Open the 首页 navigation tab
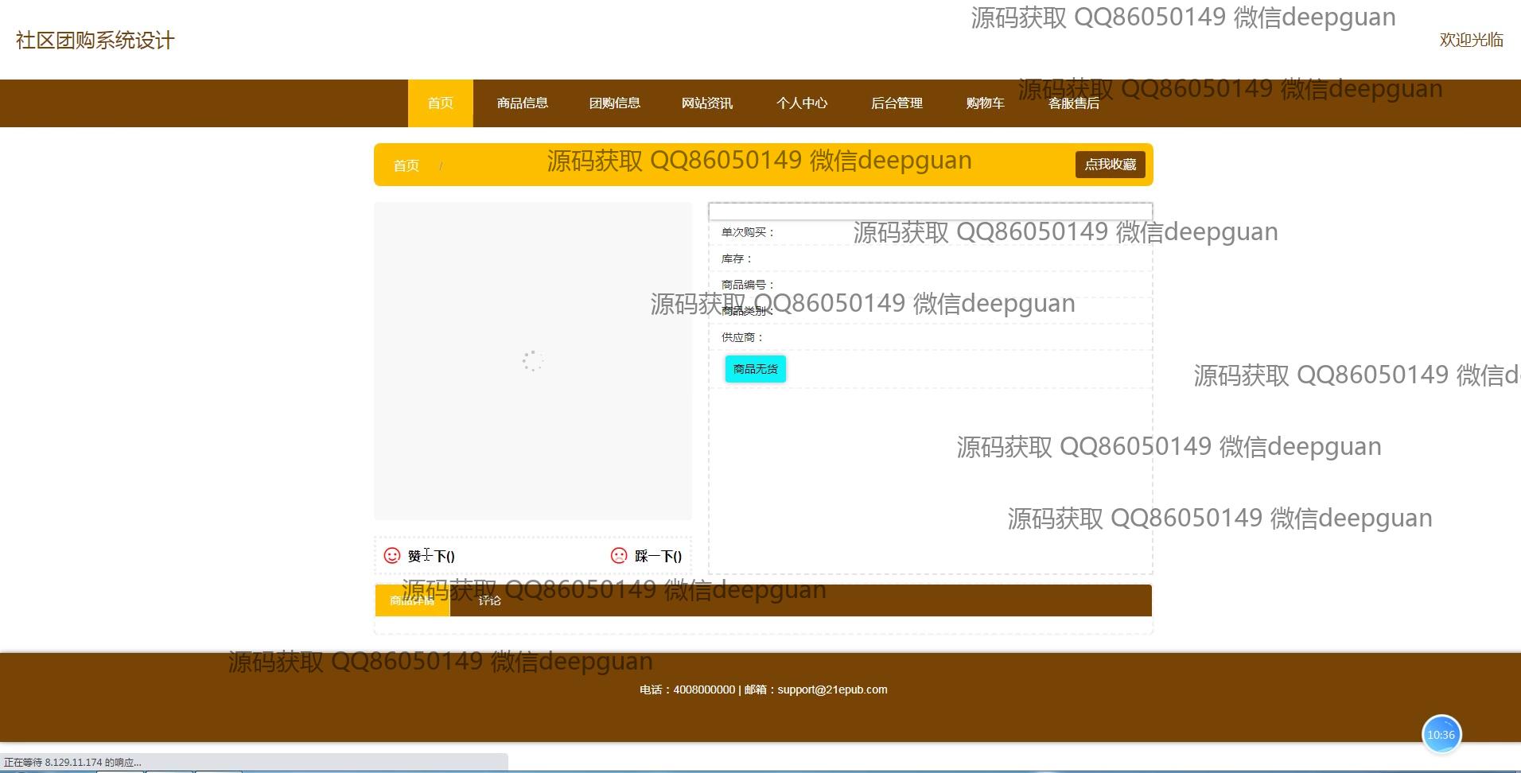The width and height of the screenshot is (1521, 773). pyautogui.click(x=440, y=103)
